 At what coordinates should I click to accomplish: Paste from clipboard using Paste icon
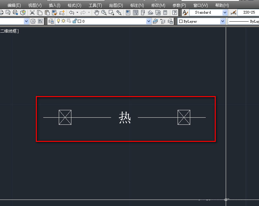coord(47,13)
